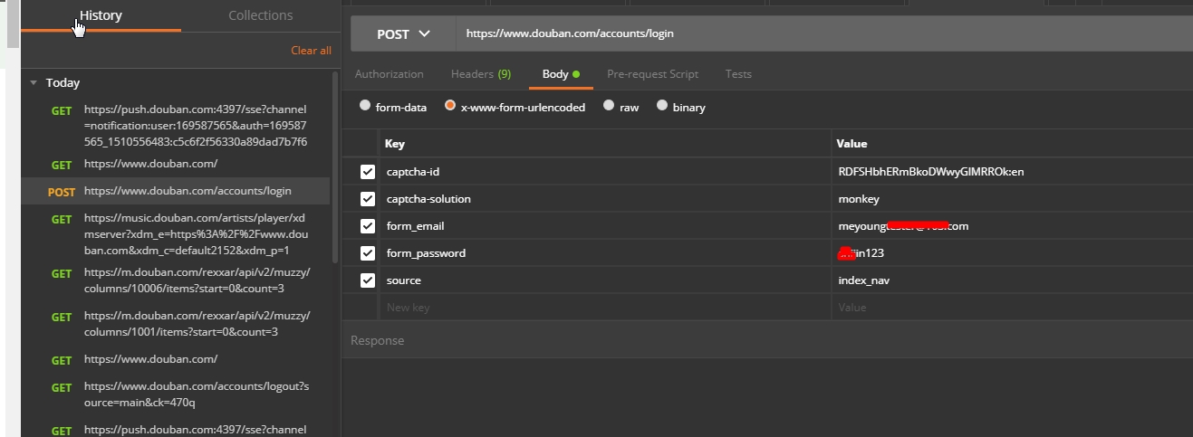Screen dimensions: 1193x437
Task: Open the Tests tab
Action: 738,74
